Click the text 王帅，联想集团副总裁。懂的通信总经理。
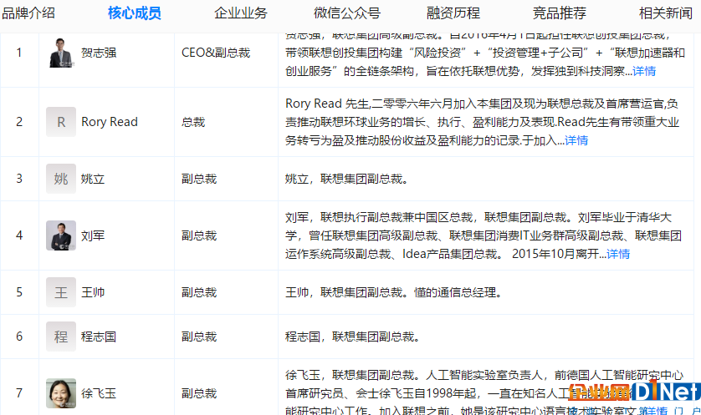Screen dimensions: 701x415 [394, 292]
